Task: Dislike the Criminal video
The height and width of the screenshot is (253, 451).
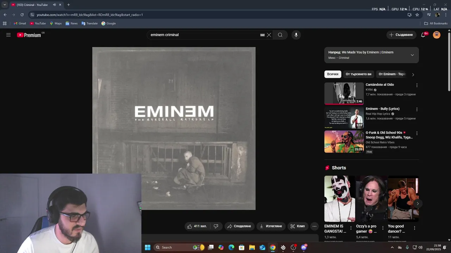Action: (x=216, y=226)
